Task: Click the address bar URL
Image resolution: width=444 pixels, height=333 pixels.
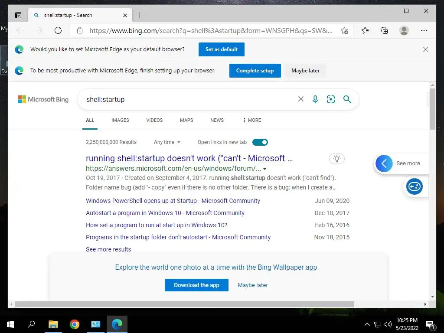Action: pos(211,31)
